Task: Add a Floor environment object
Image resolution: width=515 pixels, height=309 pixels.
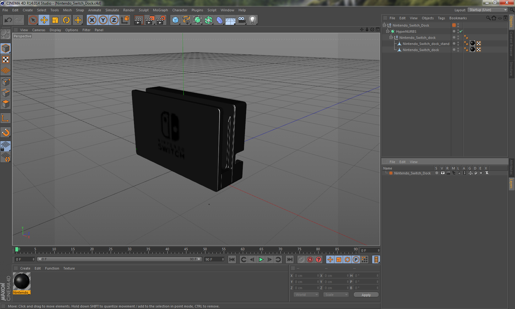Action: pos(231,20)
